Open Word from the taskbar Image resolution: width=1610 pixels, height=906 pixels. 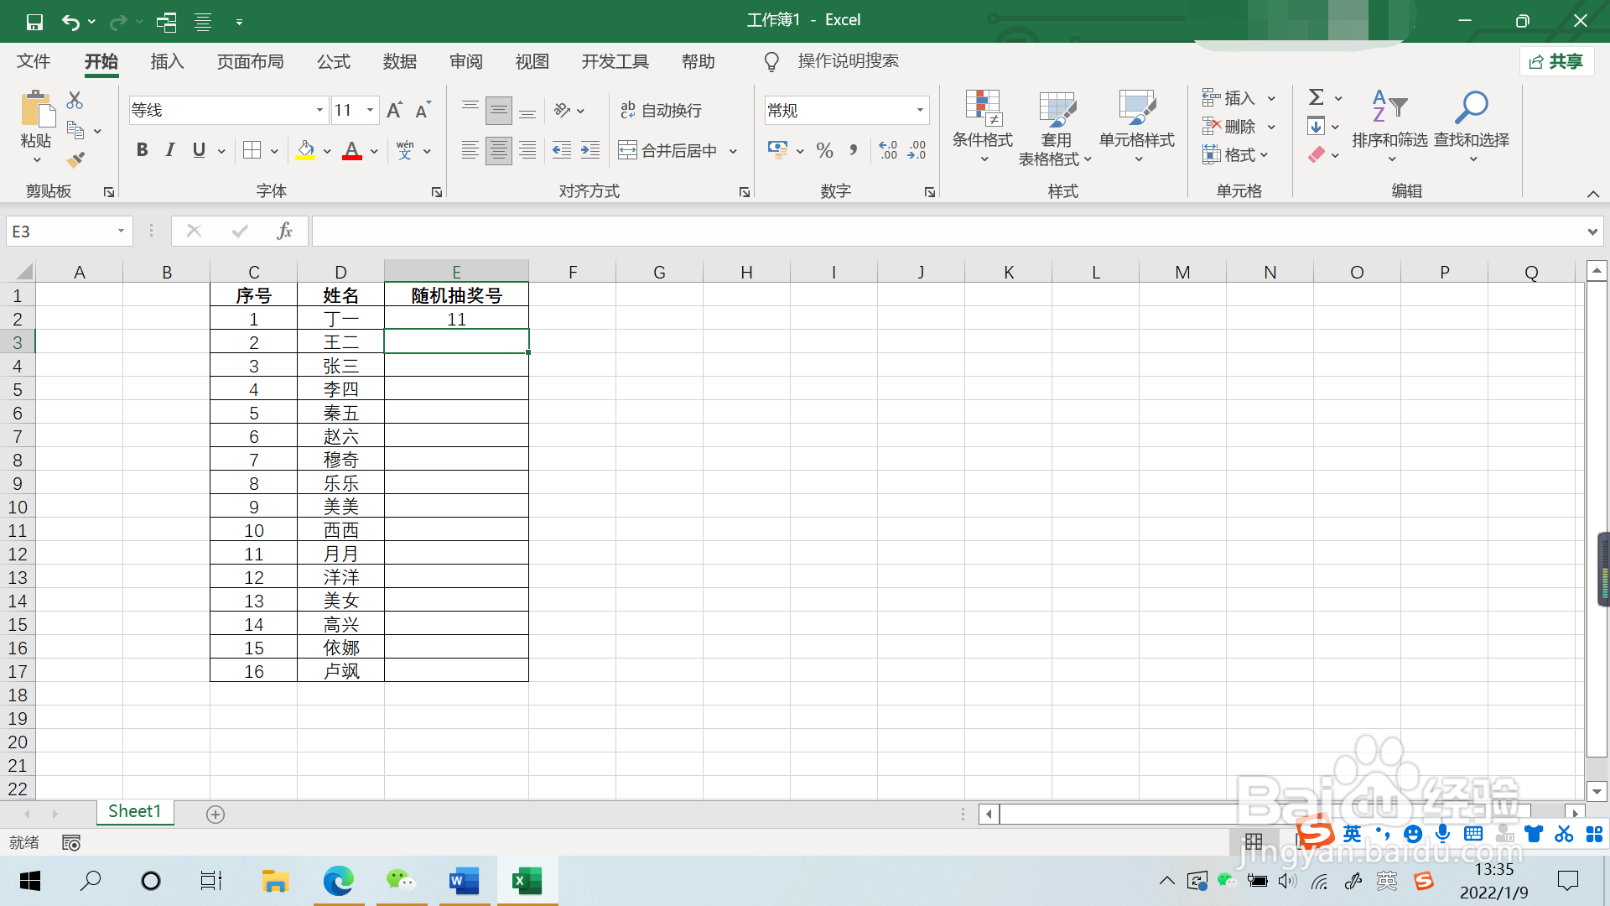[464, 881]
